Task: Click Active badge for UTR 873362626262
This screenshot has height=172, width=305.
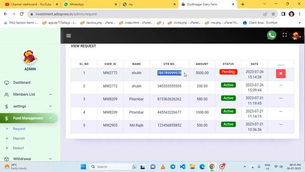Action: coord(228,98)
